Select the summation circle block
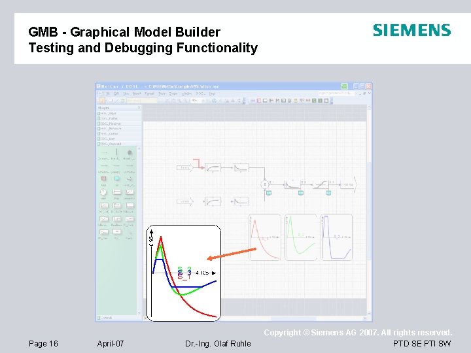The width and height of the screenshot is (471, 353). pyautogui.click(x=265, y=184)
